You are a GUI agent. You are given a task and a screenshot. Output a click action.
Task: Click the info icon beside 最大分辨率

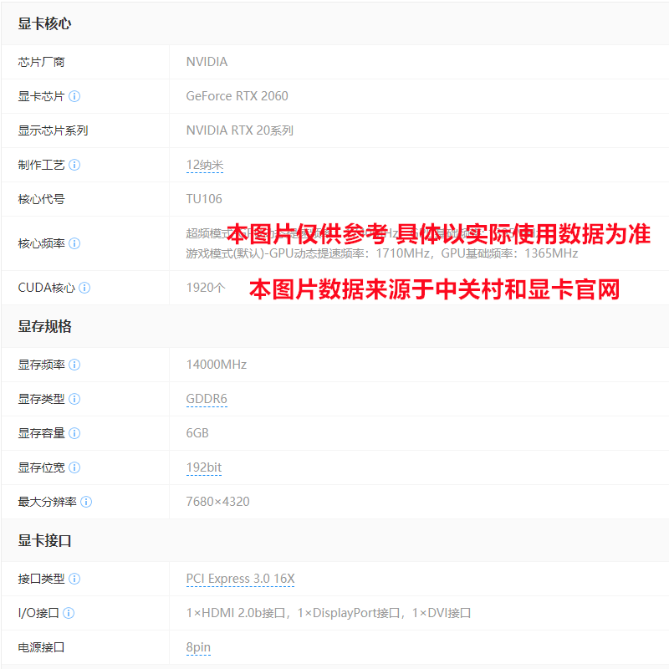(x=86, y=502)
